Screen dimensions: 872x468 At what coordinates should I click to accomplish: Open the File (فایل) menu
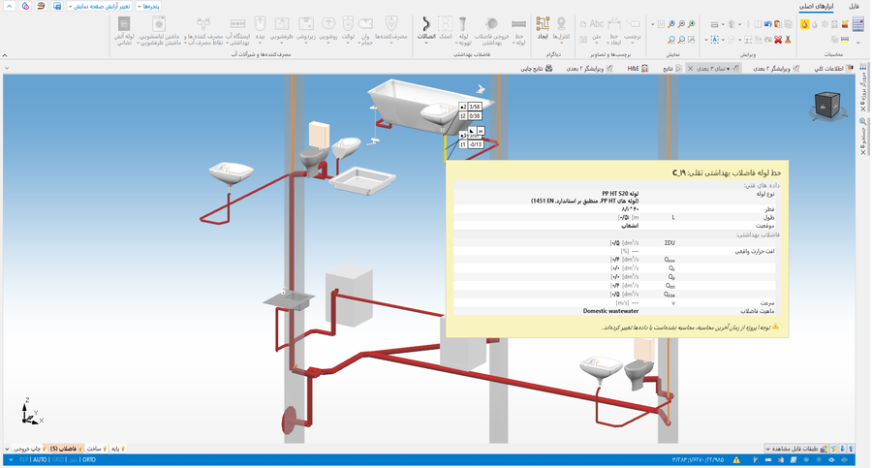coord(854,7)
